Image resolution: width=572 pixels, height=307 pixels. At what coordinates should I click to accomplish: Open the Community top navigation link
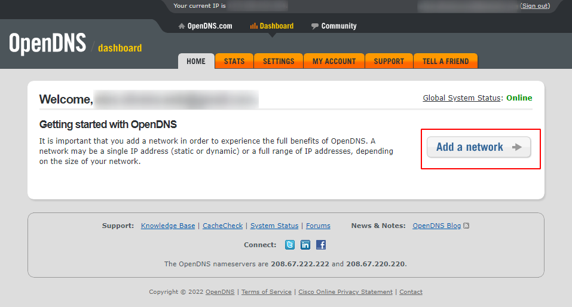339,26
